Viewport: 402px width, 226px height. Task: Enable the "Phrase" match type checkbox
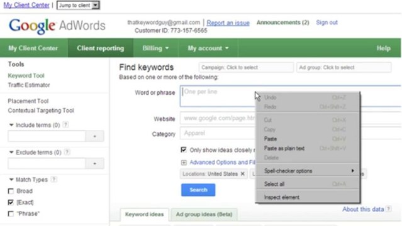[x=11, y=213]
